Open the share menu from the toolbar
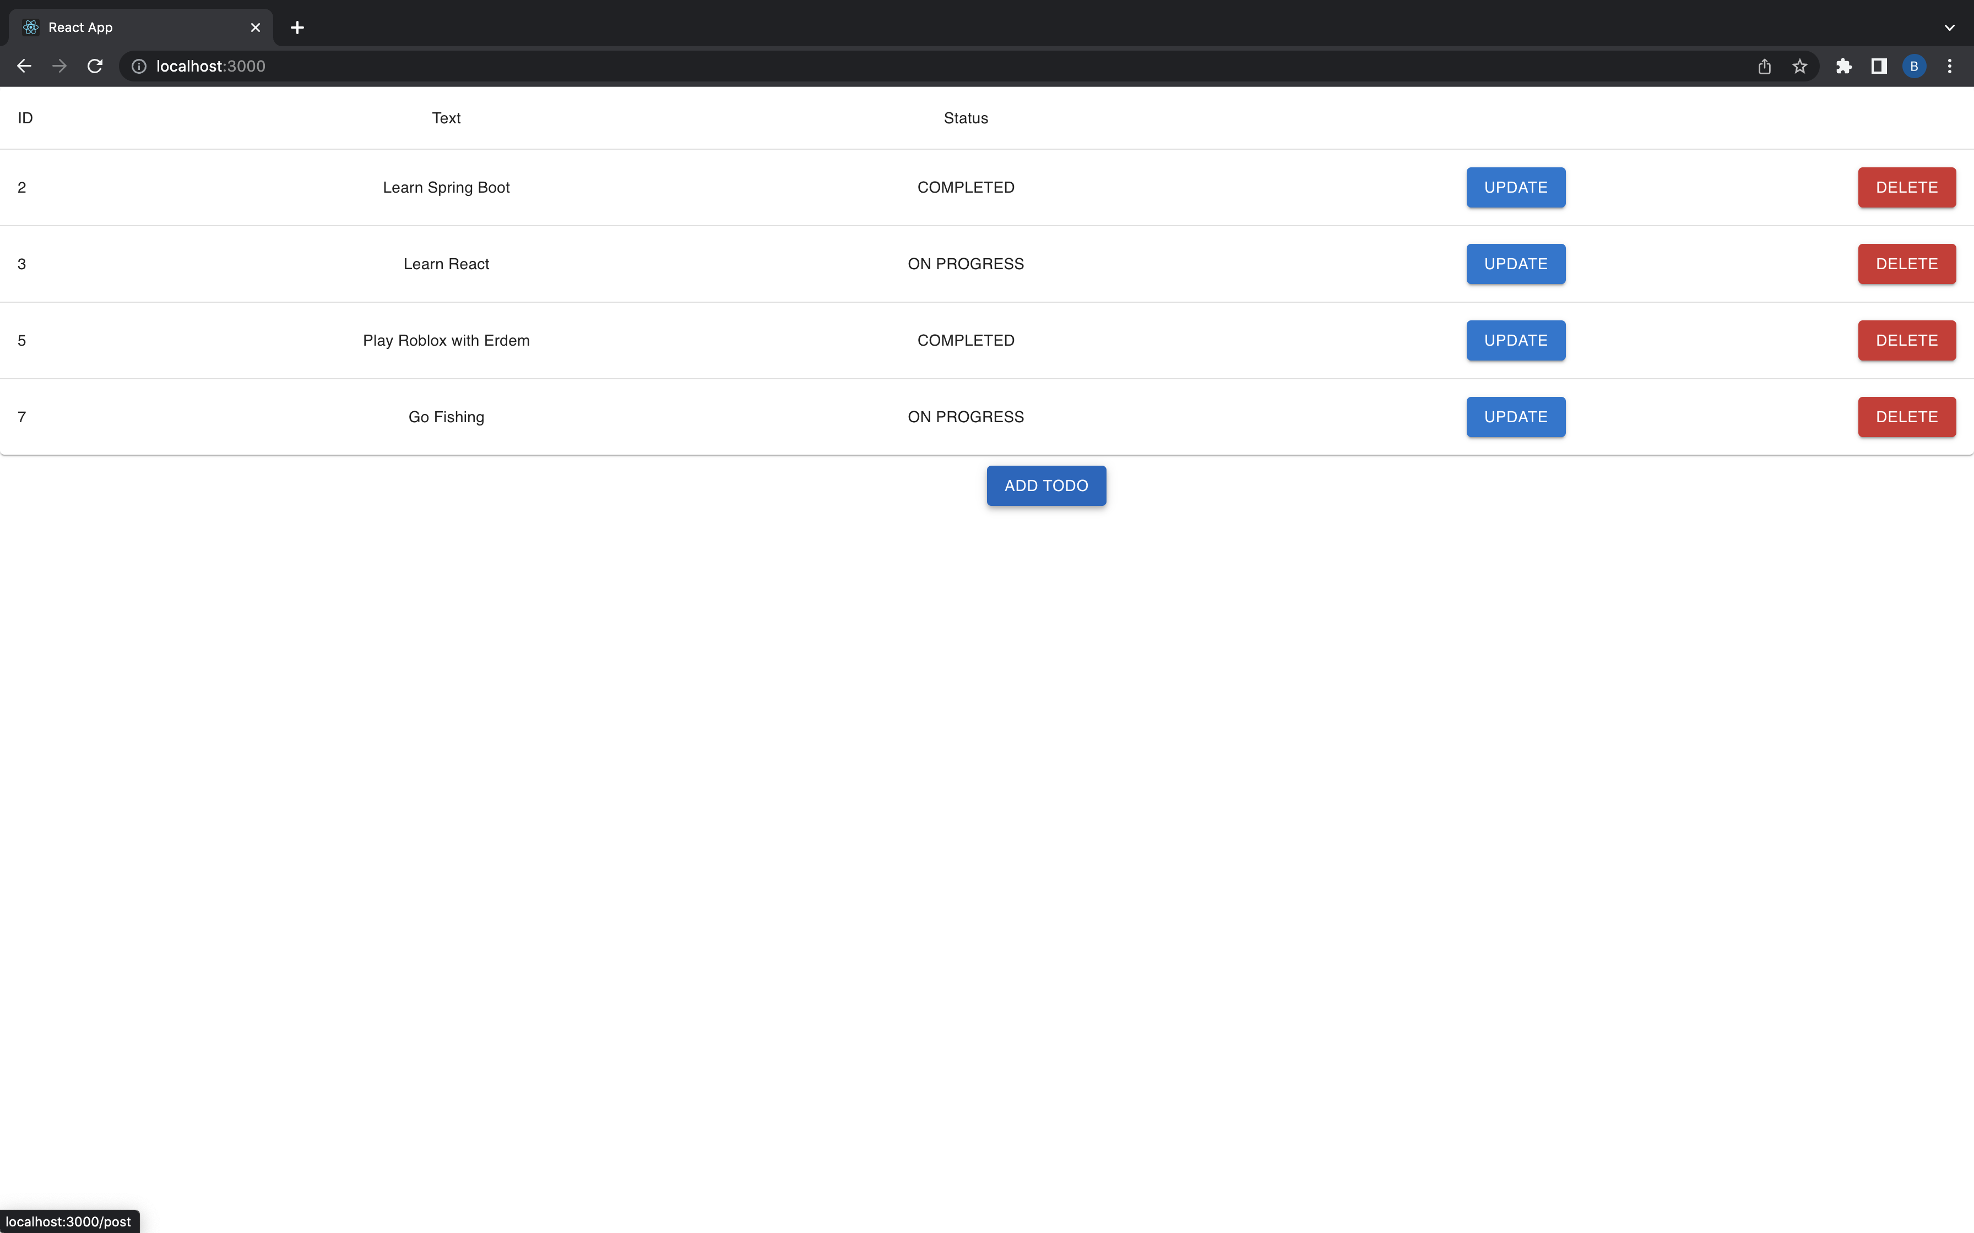Viewport: 1974px width, 1233px height. (1764, 66)
